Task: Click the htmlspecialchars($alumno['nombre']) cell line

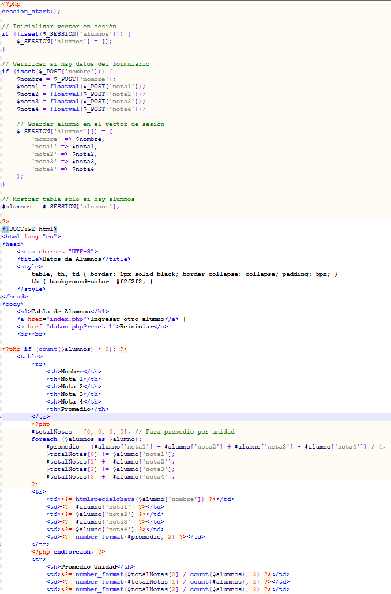Action: [x=141, y=499]
